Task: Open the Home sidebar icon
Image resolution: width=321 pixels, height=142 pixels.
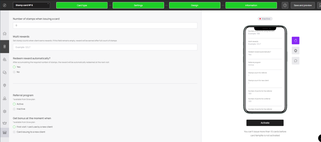Action: click(4, 34)
